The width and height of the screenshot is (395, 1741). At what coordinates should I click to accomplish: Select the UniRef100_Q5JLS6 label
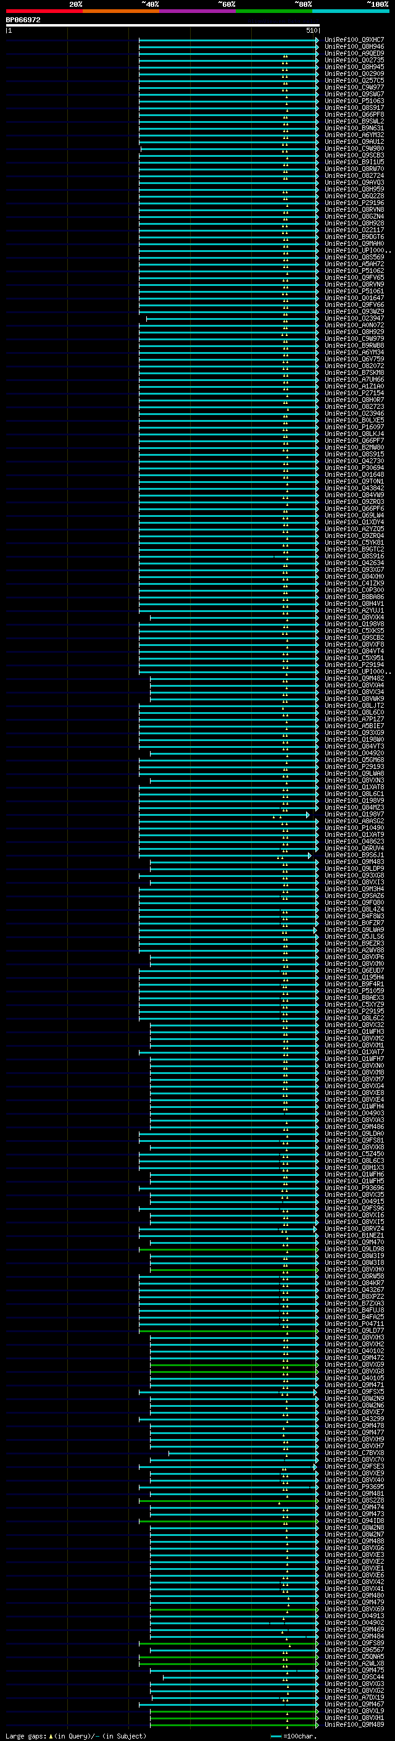tap(354, 937)
